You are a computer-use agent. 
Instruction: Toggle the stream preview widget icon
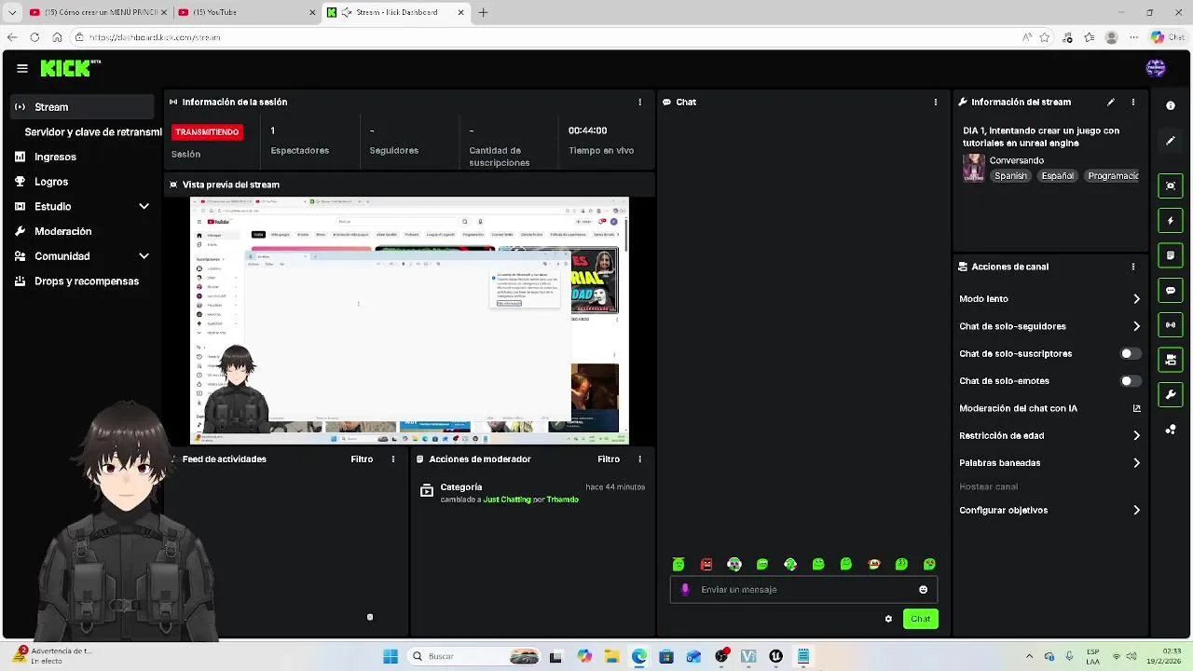[x=1171, y=185]
